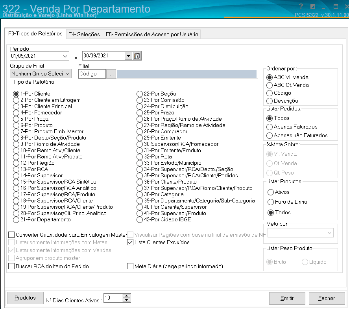Choose 29-Por Emitente report type
The image size is (349, 309).
[140, 138]
